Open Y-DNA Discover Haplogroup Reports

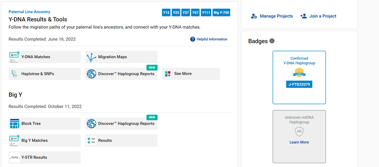pyautogui.click(x=121, y=74)
